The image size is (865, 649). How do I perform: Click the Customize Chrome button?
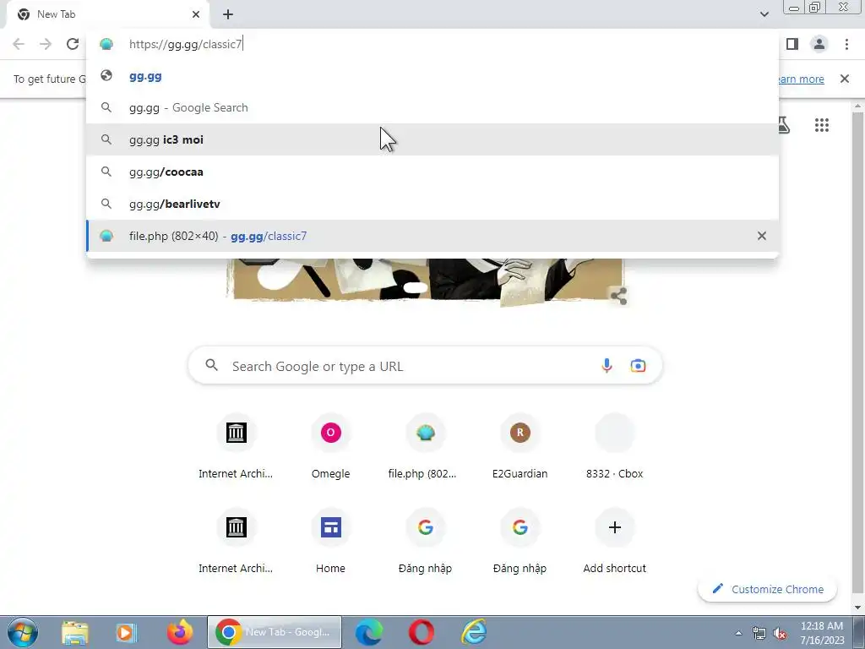point(767,589)
